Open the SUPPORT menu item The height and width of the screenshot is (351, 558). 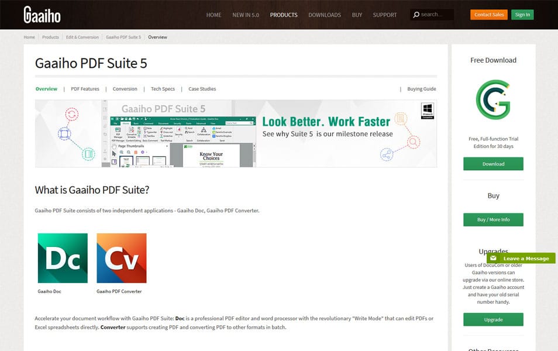[x=385, y=15]
